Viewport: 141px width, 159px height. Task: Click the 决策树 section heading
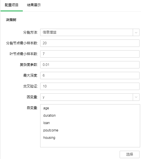pos(11,20)
